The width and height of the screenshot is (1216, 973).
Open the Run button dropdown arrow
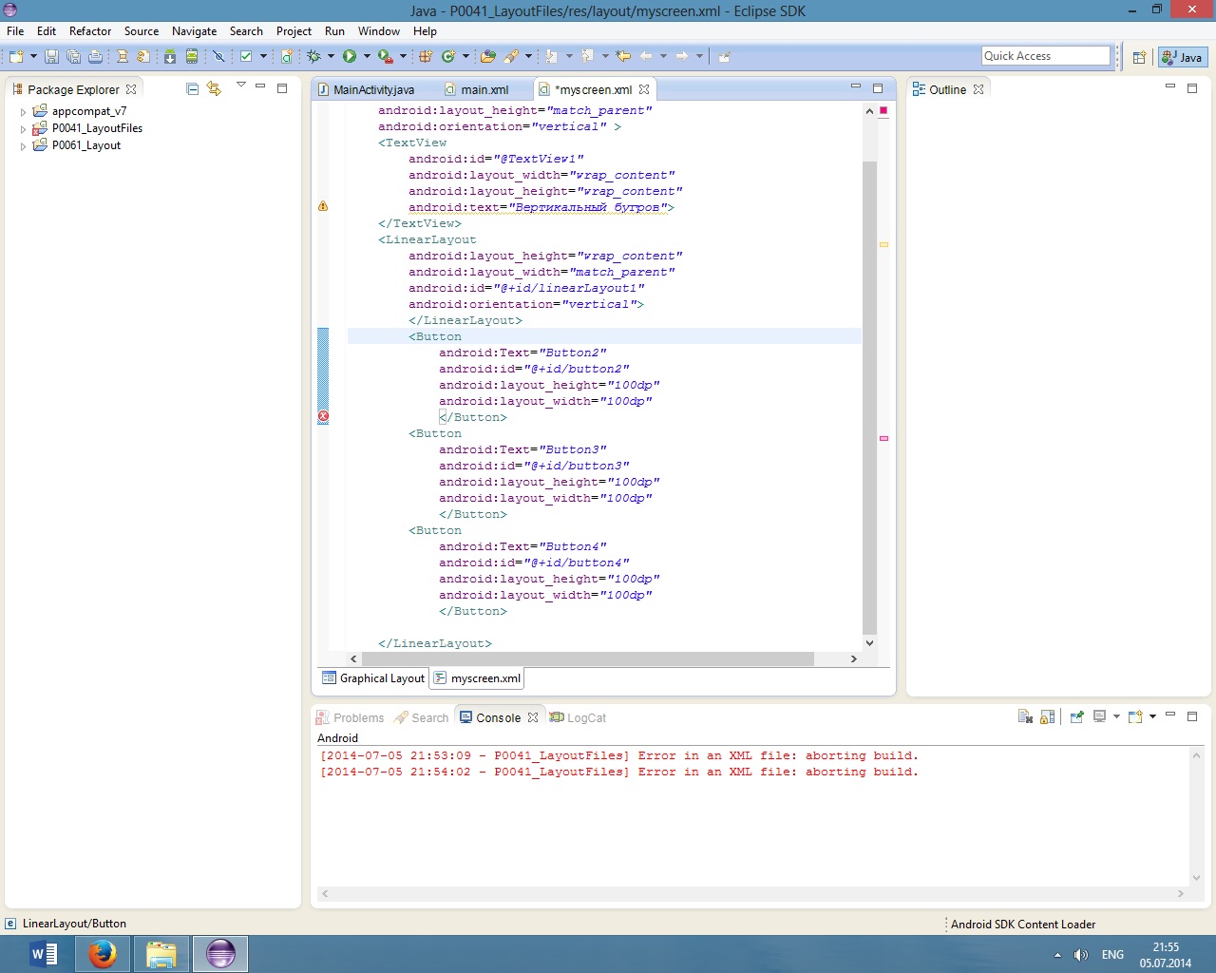click(367, 57)
